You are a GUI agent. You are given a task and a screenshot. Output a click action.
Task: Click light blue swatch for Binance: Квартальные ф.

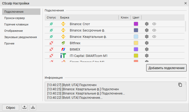pyautogui.click(x=136, y=37)
